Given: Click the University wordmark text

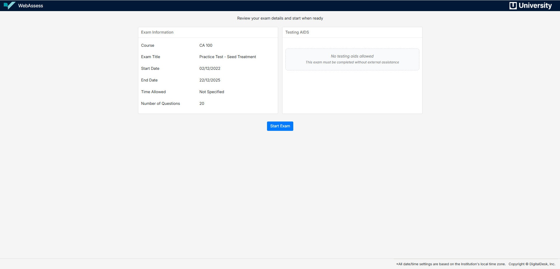Looking at the screenshot, I should [x=535, y=6].
